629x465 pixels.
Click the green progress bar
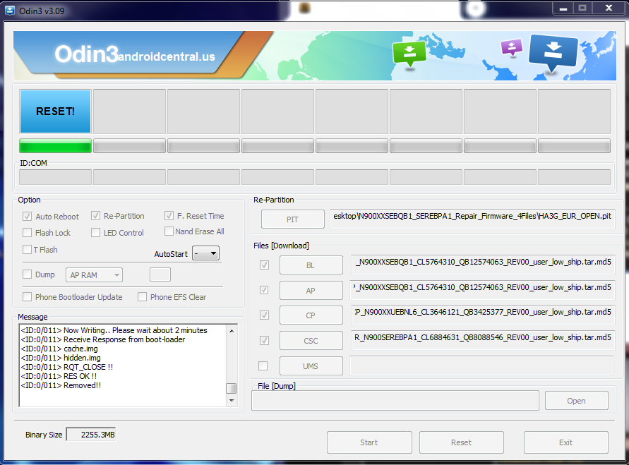pyautogui.click(x=55, y=145)
